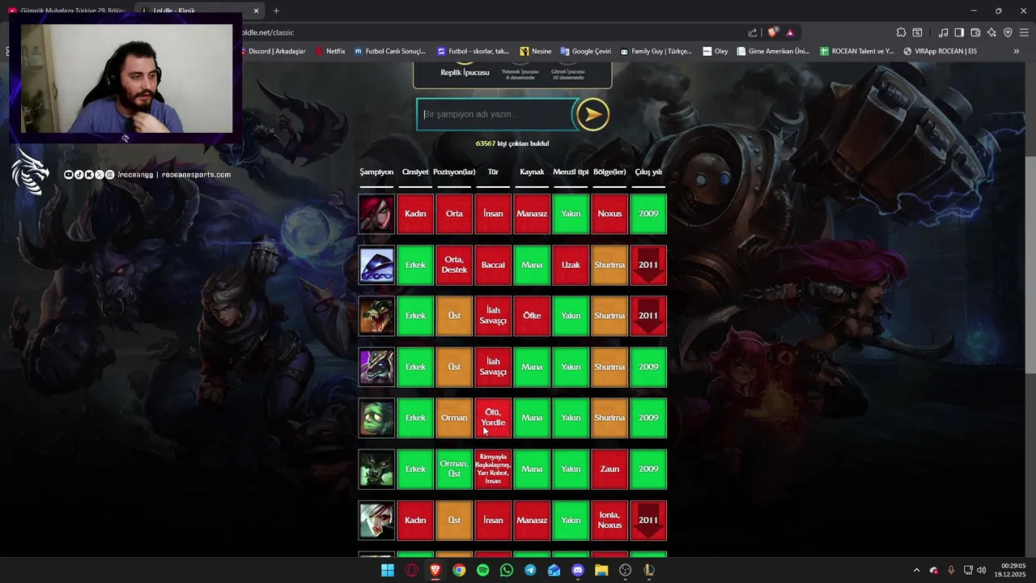
Task: Open the Nesine bookmark
Action: (536, 51)
